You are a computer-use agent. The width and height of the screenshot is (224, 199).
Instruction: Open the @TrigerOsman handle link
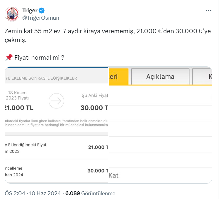[x=41, y=18]
